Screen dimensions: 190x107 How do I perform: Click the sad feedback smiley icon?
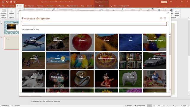tap(165, 18)
